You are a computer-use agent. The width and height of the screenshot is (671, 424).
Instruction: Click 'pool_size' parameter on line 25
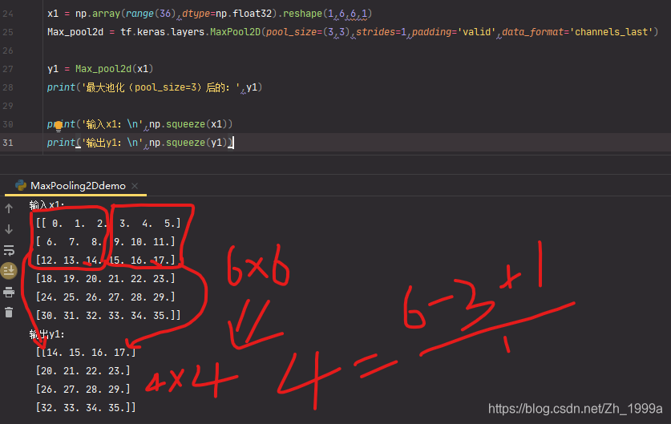tap(291, 32)
